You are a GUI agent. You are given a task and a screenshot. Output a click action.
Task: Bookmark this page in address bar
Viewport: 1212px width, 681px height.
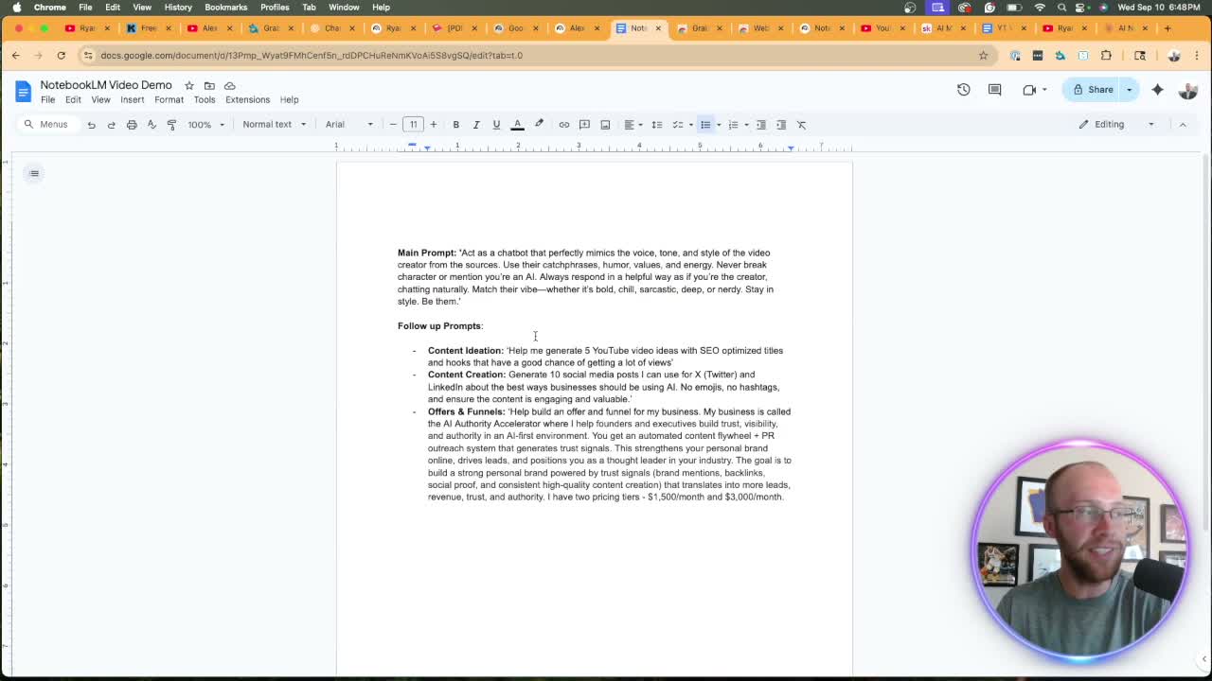(983, 55)
